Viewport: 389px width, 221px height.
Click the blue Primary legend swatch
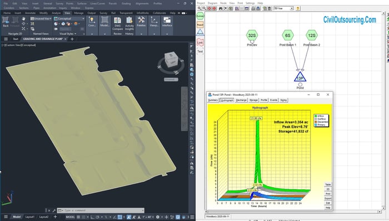tap(316, 125)
